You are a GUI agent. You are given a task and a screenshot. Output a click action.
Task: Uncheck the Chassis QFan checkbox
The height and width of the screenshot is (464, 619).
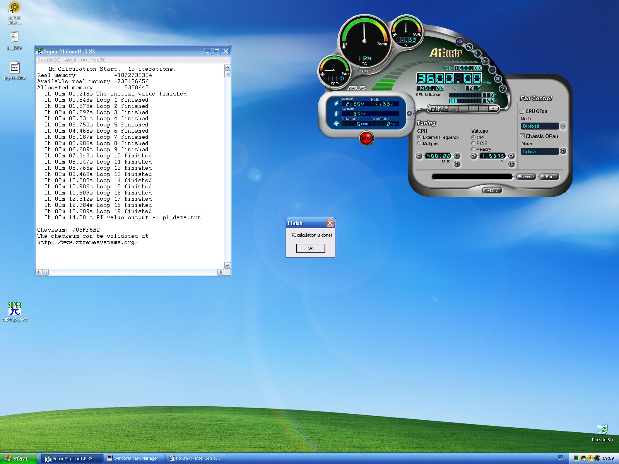522,136
